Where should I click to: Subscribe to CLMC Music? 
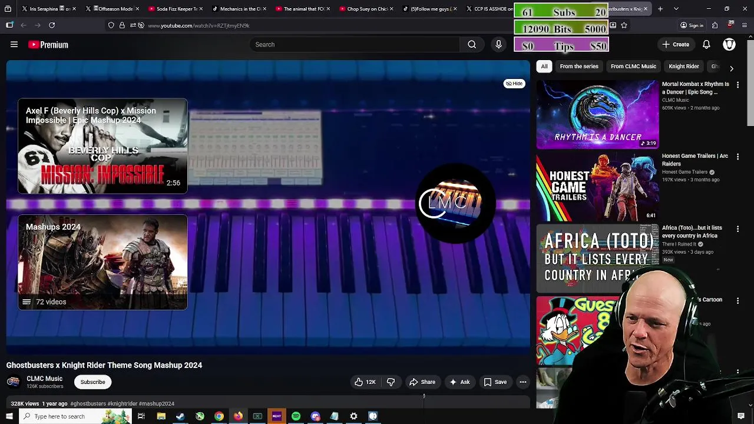92,382
